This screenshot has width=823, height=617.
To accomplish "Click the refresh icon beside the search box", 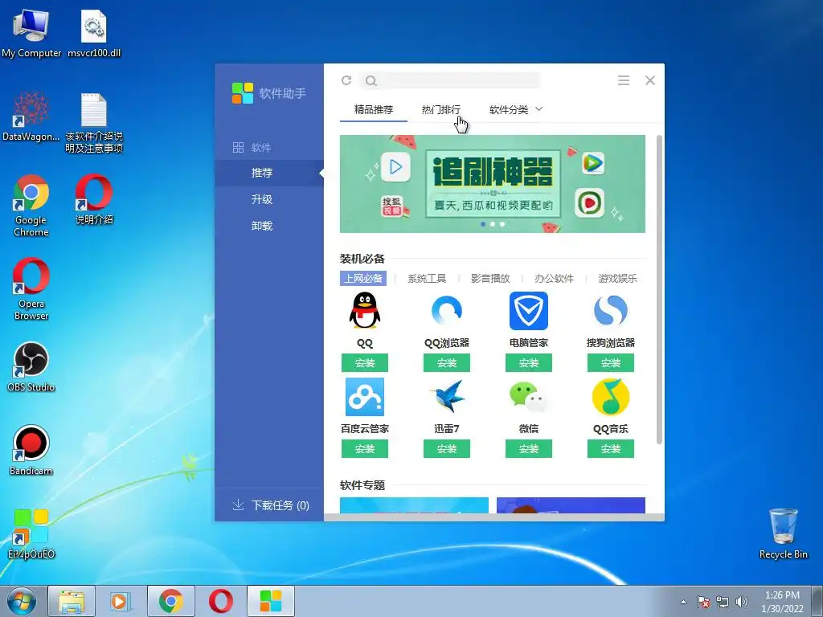I will point(346,80).
